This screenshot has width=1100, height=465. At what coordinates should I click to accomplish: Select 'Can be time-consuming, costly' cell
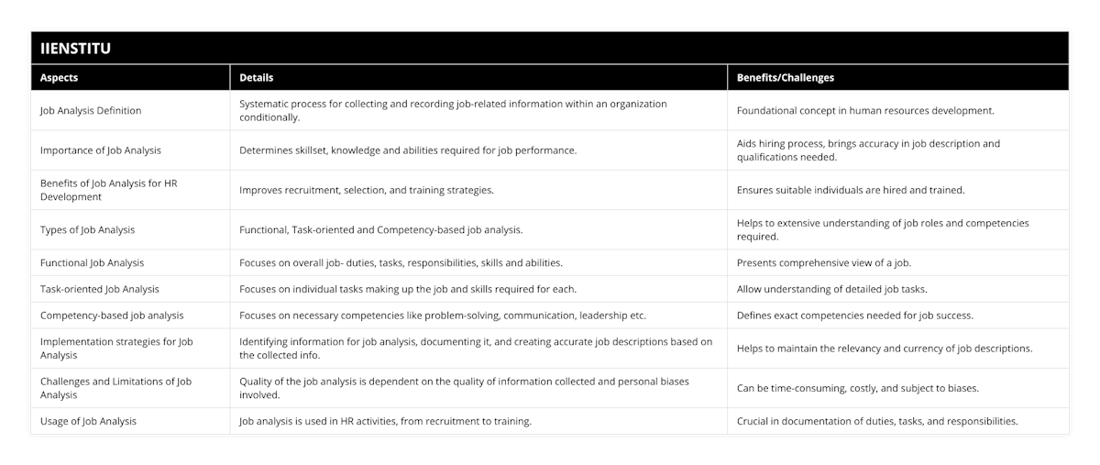[858, 388]
